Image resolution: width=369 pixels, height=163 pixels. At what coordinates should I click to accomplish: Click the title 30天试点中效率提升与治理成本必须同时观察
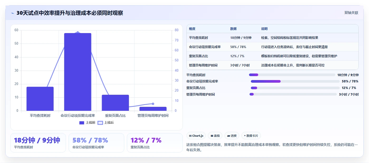pos(70,13)
